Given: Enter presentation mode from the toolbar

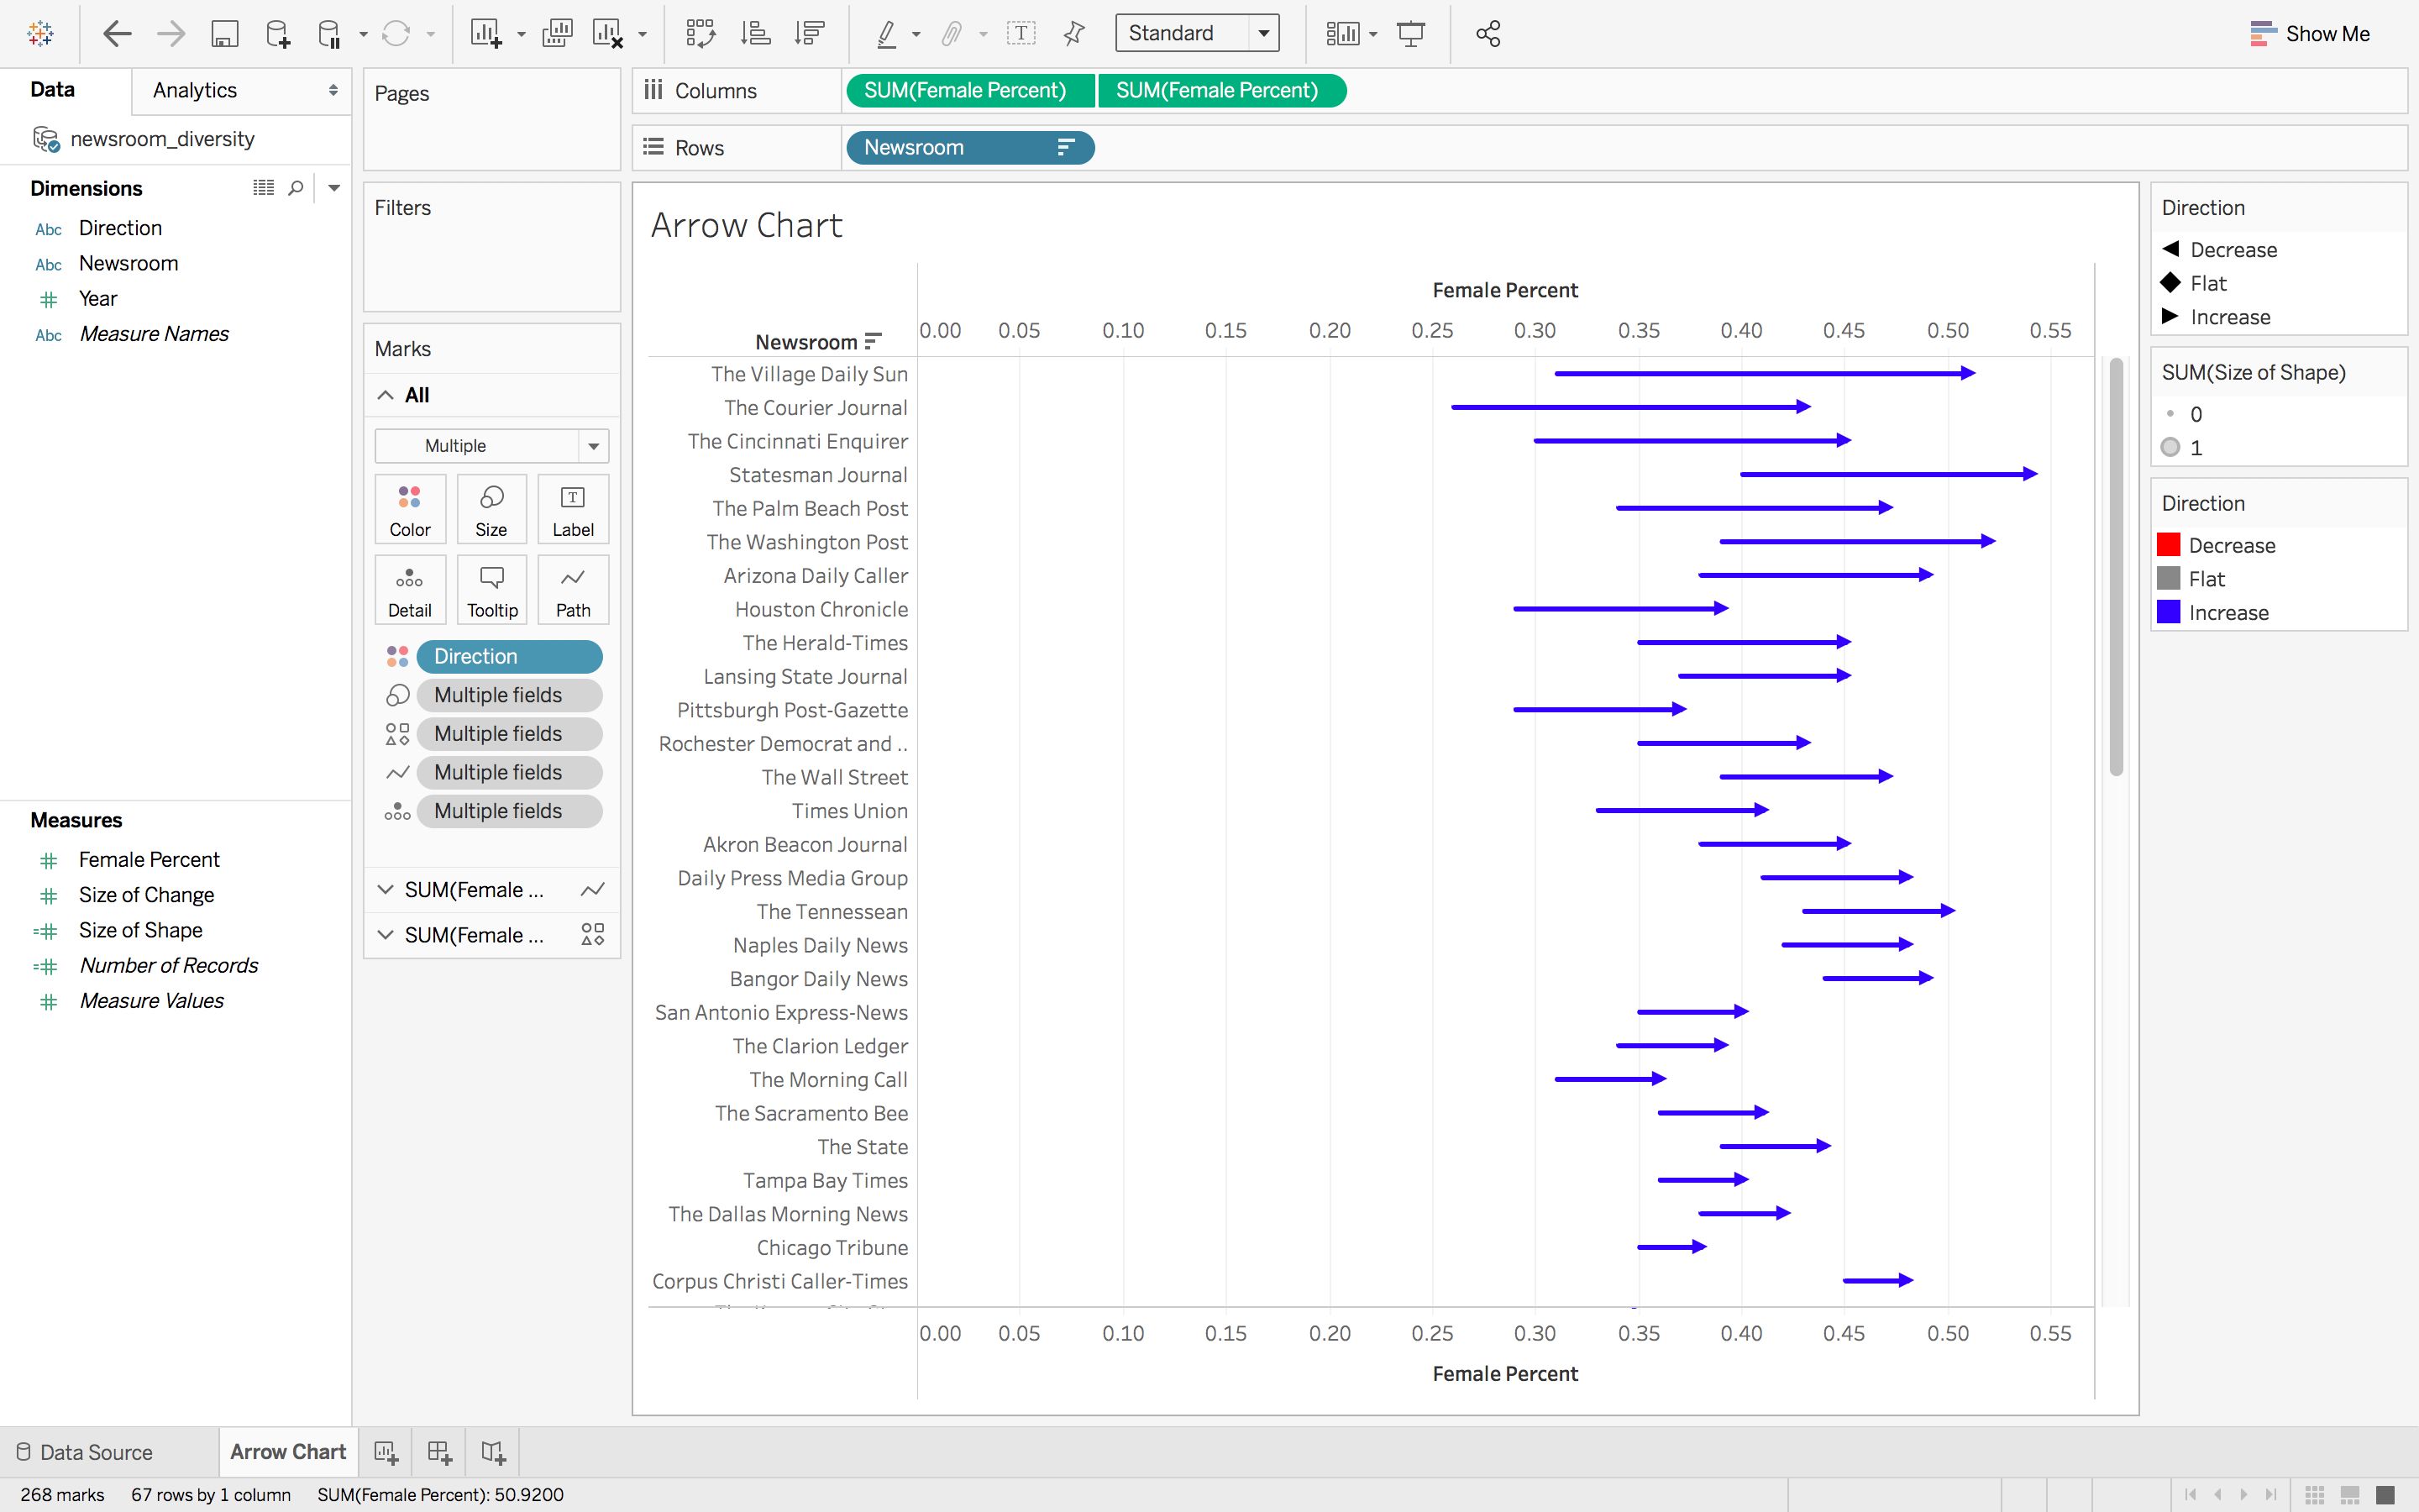Looking at the screenshot, I should point(1413,33).
